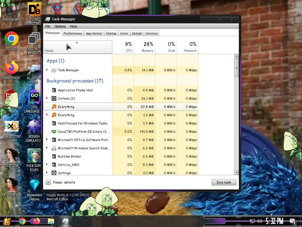
Task: Select the Bejeweled Deluxe desktop icon
Action: pyautogui.click(x=34, y=190)
